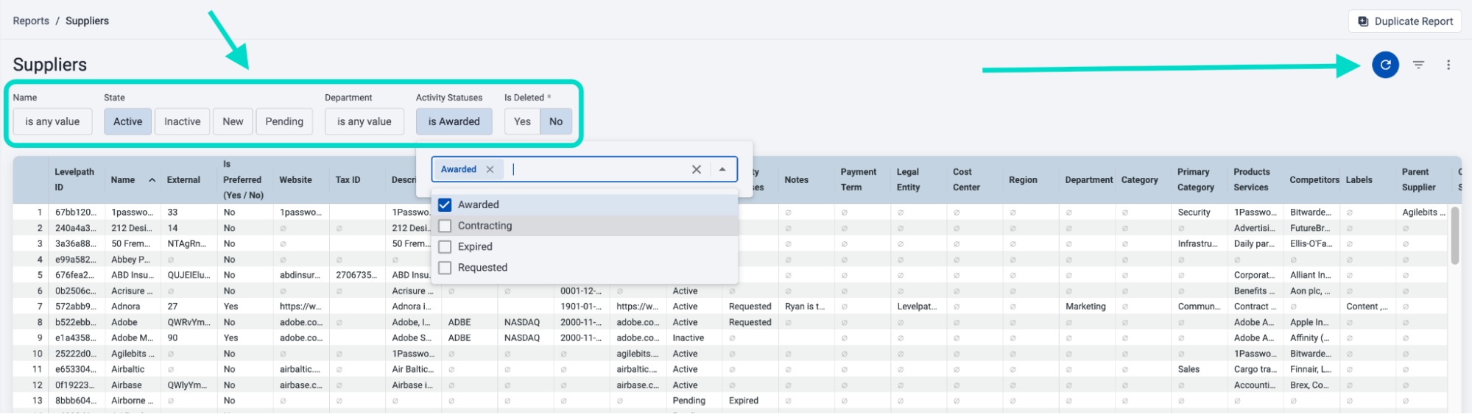Click the vertical scrollbar of the table
Viewport: 1472px width, 414px height.
pos(1454,235)
